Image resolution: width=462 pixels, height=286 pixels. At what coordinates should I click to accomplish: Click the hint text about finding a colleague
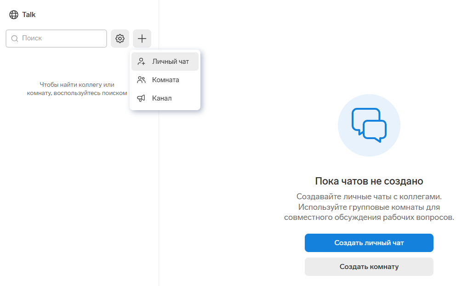(x=77, y=89)
